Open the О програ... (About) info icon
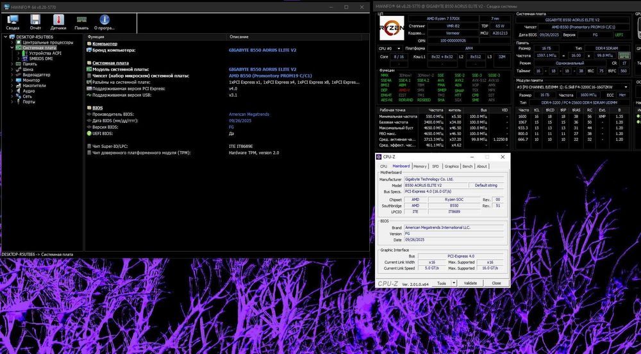Viewport: 641px width, 354px height. pyautogui.click(x=104, y=20)
